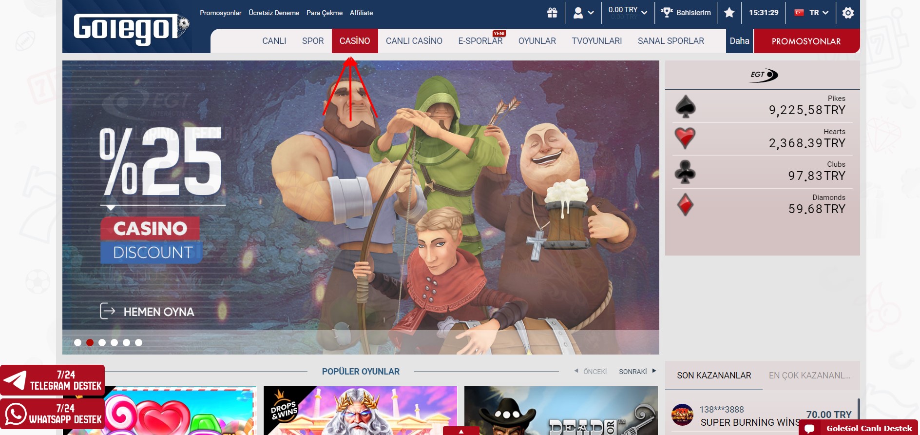Screen dimensions: 920x435
Task: Click the EGT provider logo
Action: pos(764,75)
